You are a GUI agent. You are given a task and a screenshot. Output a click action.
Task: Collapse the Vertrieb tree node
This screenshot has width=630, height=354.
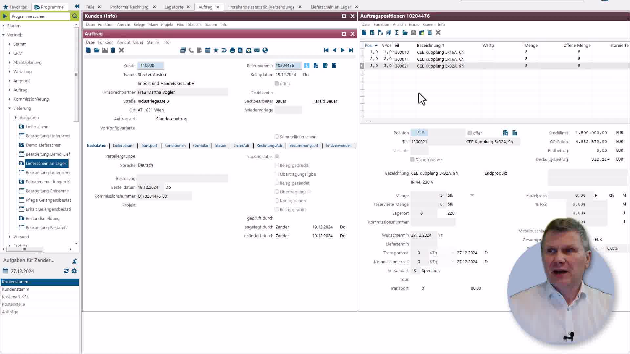pyautogui.click(x=3, y=35)
